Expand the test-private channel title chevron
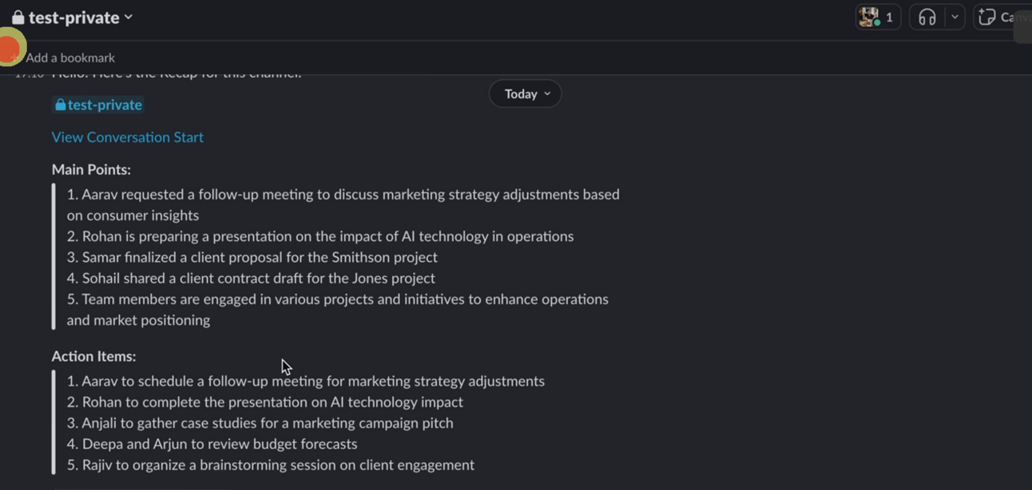The height and width of the screenshot is (490, 1032). pos(129,18)
